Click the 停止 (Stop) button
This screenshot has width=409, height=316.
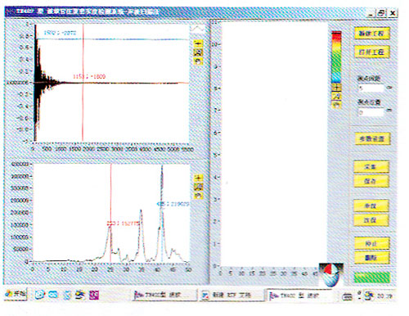click(371, 243)
